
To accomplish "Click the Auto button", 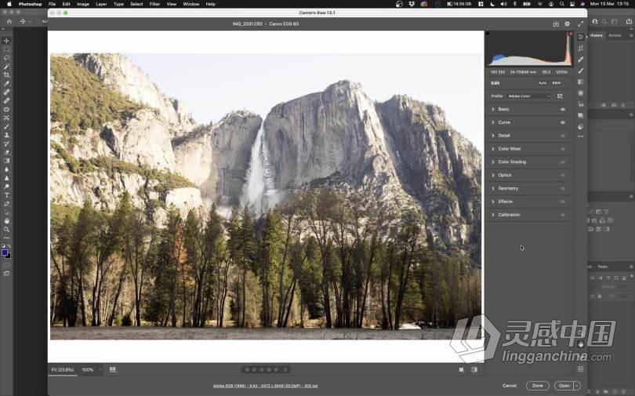I will [x=542, y=83].
